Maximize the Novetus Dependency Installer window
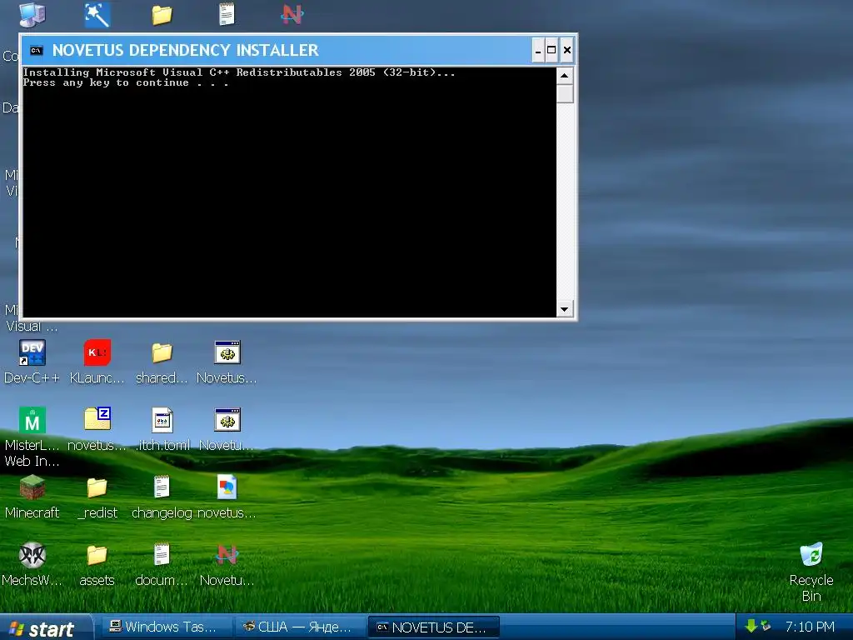The height and width of the screenshot is (640, 853). click(x=551, y=50)
